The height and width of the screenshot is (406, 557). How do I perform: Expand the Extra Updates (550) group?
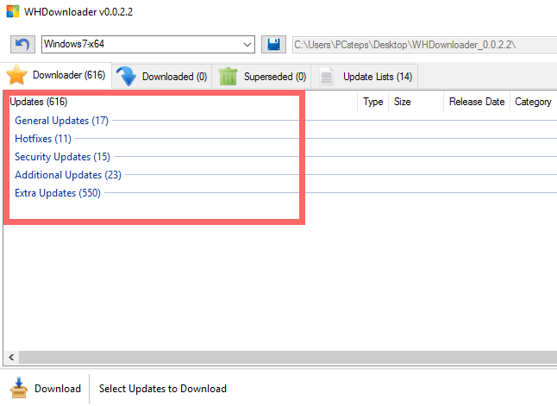click(58, 193)
